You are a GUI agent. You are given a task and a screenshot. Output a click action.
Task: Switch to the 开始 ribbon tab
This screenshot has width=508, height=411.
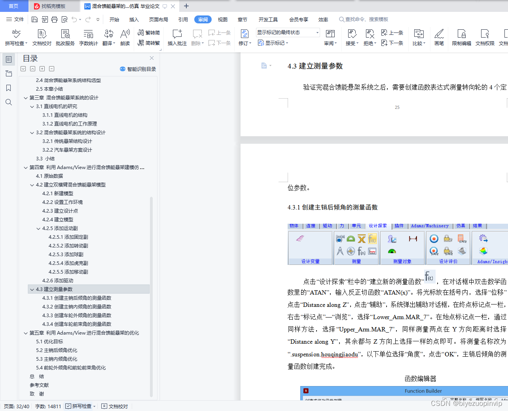[x=114, y=19]
